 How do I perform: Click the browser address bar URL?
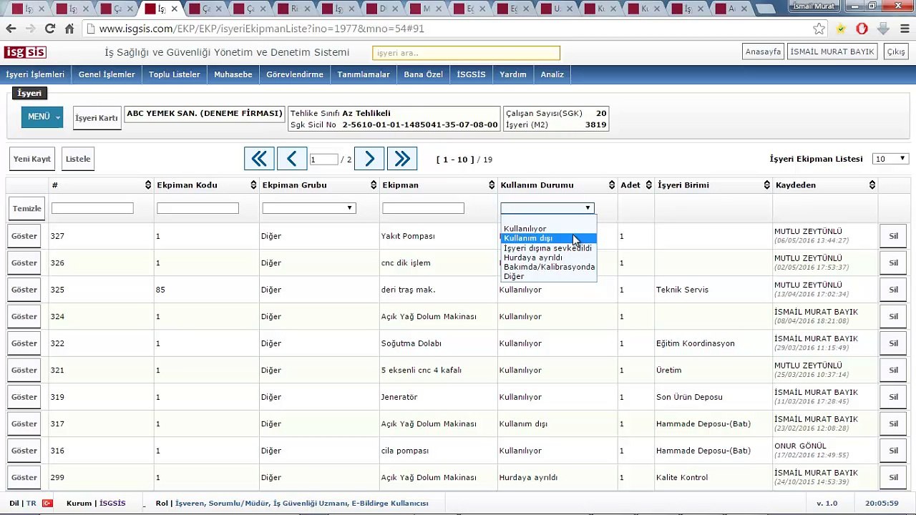coord(261,29)
